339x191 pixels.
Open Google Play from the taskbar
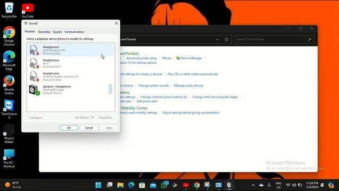pyautogui.click(x=175, y=185)
